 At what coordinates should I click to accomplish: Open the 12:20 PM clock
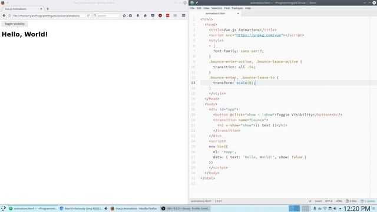point(356,208)
